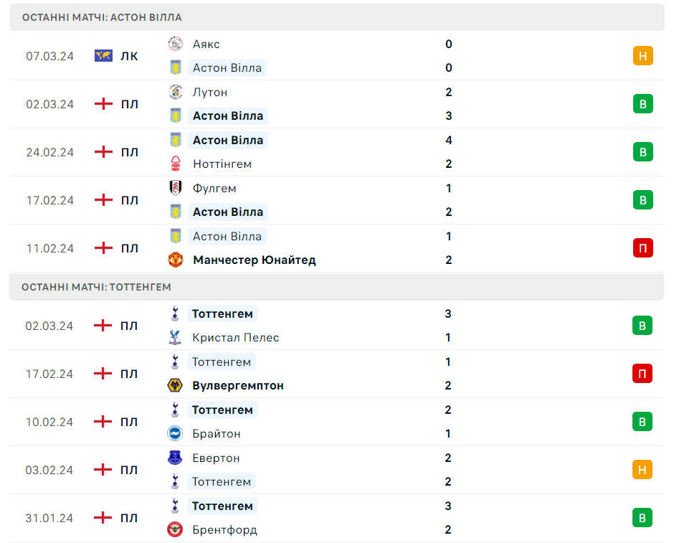This screenshot has width=674, height=543.
Task: Click the red П badge for Wolverhampton match
Action: [x=642, y=374]
